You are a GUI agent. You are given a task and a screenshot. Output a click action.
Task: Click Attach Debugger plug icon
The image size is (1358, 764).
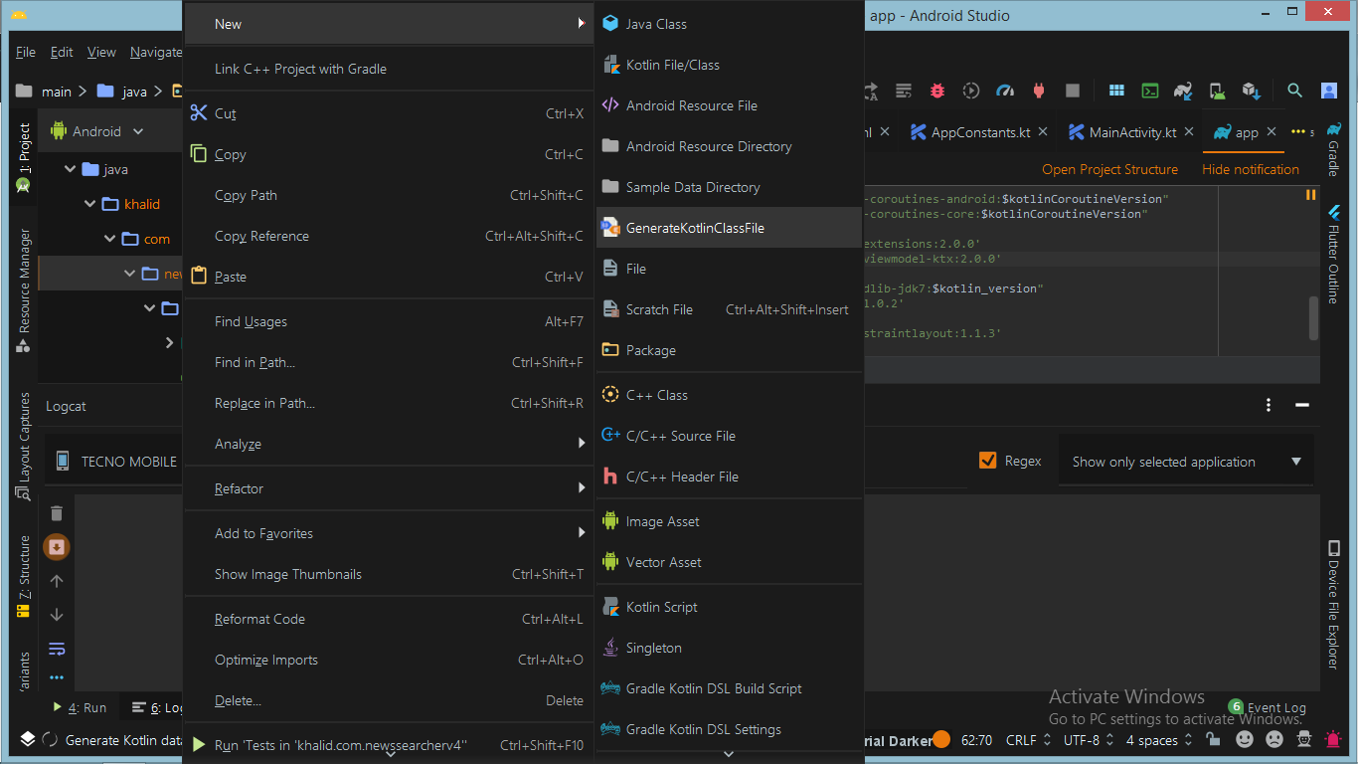point(1039,91)
